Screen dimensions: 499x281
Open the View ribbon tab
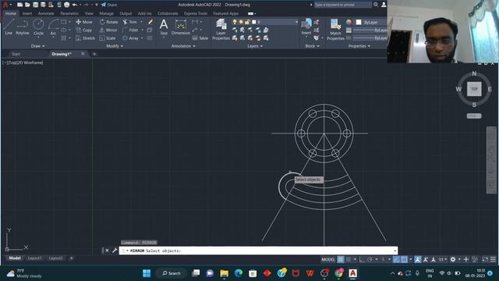click(89, 14)
